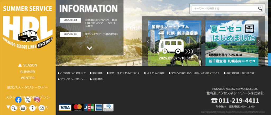Open the envelope contact icon

42,108
